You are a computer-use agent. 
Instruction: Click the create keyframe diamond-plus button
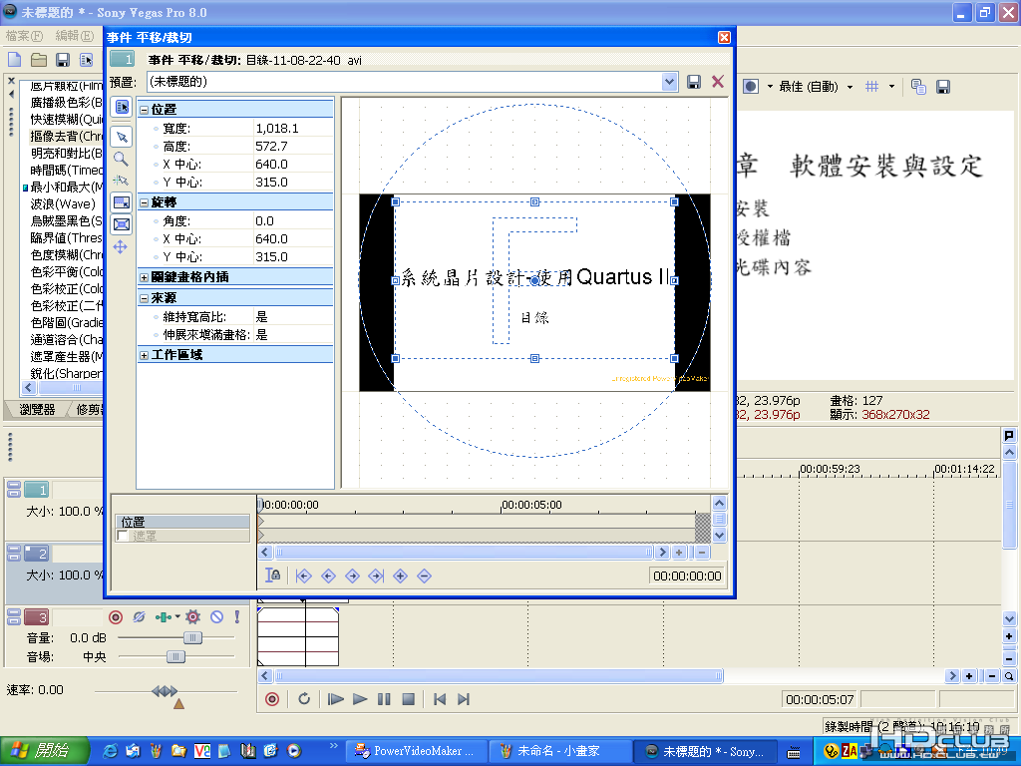click(x=401, y=575)
